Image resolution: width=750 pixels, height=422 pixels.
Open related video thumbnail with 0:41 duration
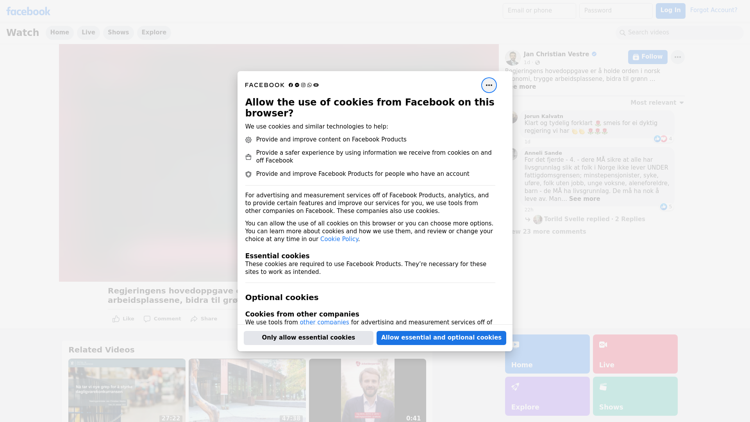click(x=368, y=390)
